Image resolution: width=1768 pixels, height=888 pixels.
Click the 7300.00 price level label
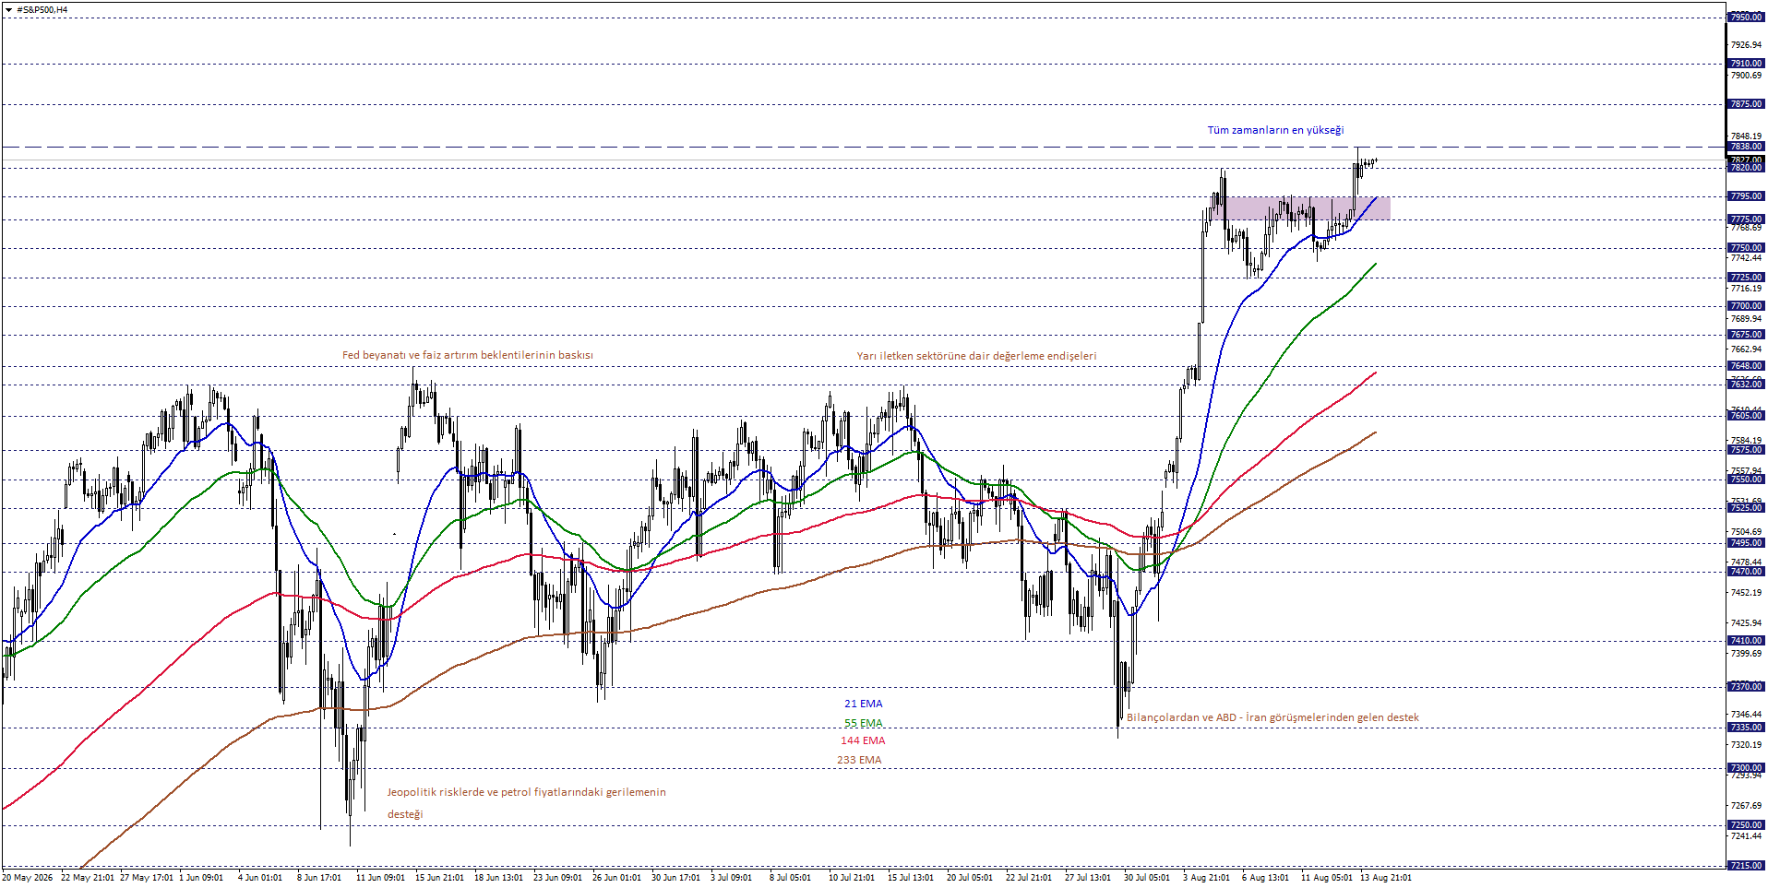pos(1746,768)
